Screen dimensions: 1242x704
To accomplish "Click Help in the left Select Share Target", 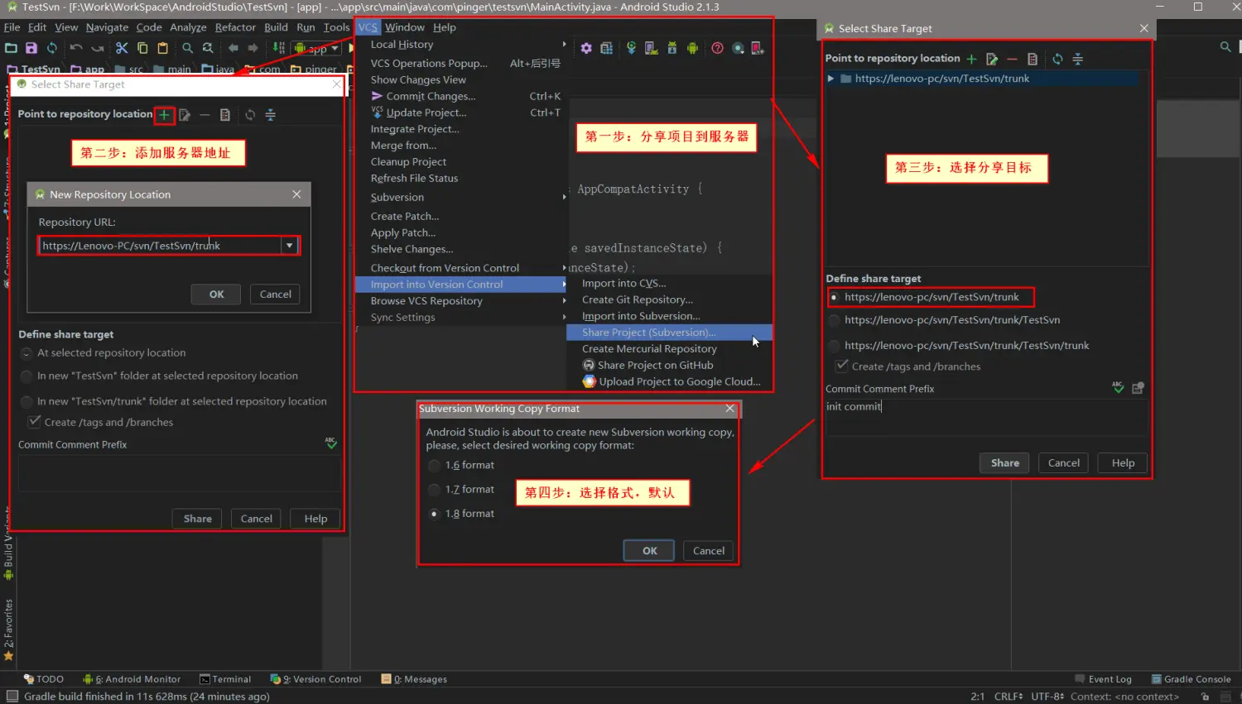I will click(x=315, y=519).
